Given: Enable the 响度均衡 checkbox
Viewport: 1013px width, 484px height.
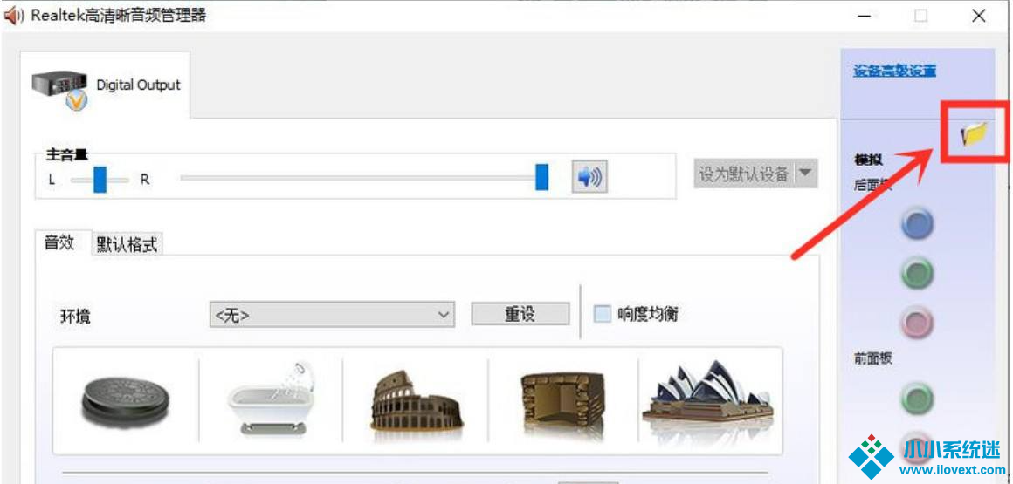Looking at the screenshot, I should pos(602,314).
